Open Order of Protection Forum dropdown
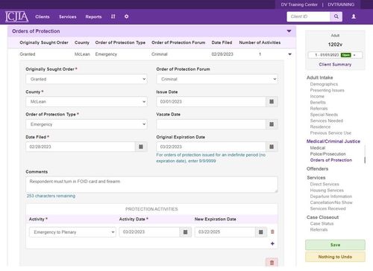Screen dimensions: 373x271 tap(217, 79)
